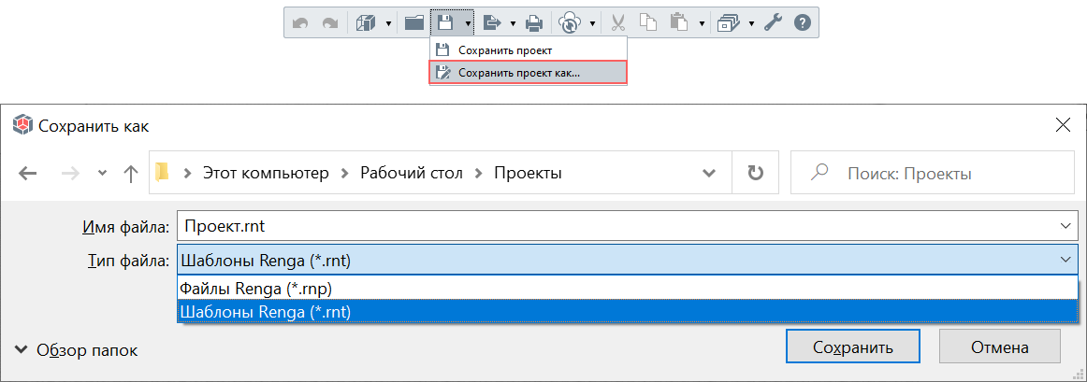
Task: Choose 'Сохранить проект как...' menu item
Action: [529, 73]
